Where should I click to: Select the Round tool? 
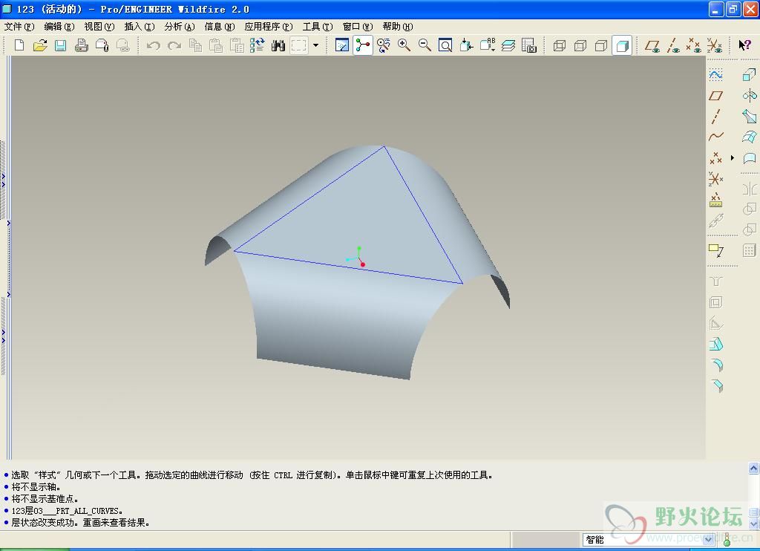[716, 365]
